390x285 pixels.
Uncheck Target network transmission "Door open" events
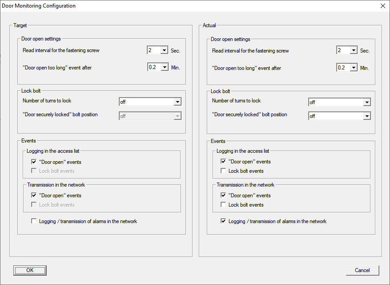[x=34, y=195]
